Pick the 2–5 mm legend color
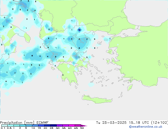Screen dimensions: 168x129 [23, 126]
